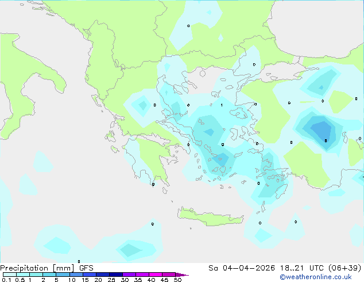Pick the legend swatch between 5 and 10
The height and width of the screenshot is (282, 364).
[x=63, y=275]
